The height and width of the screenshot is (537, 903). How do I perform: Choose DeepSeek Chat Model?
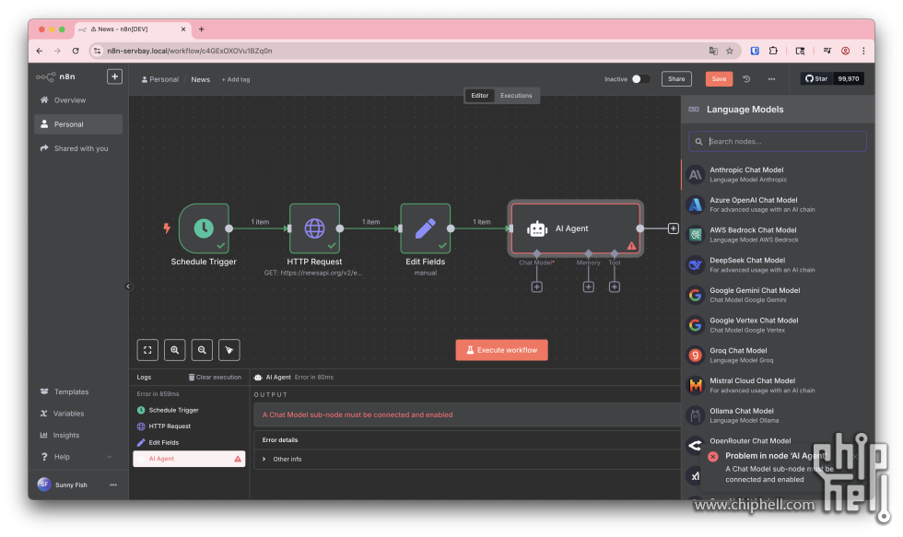tap(778, 264)
